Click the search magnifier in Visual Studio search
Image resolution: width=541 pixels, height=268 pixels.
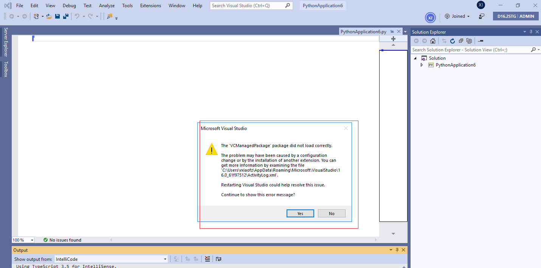click(x=288, y=6)
